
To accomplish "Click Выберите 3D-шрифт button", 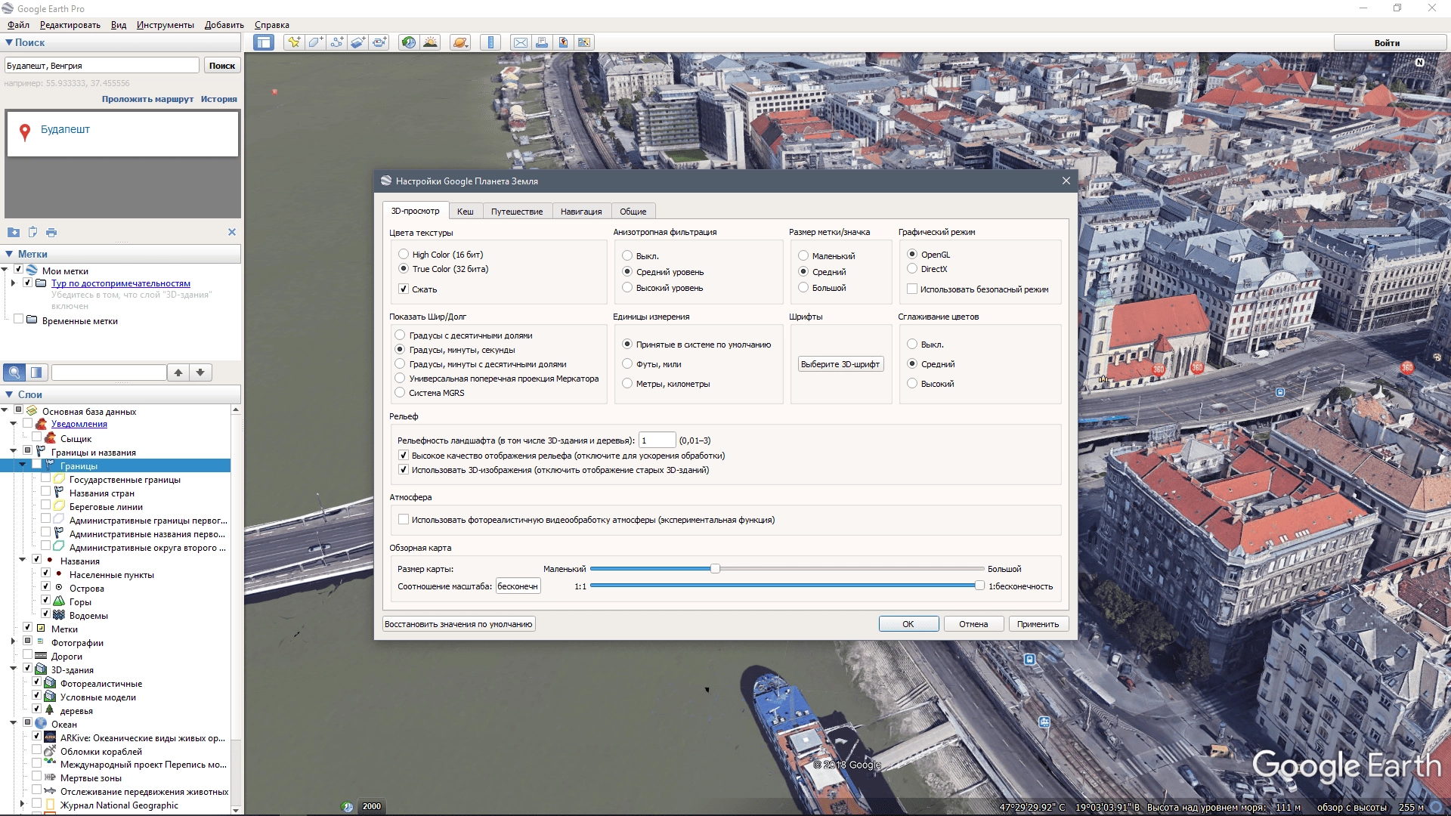I will [840, 364].
